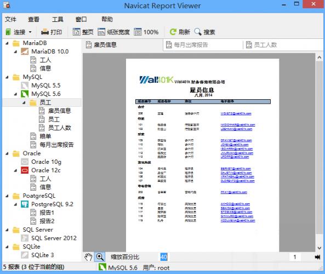Click the Refresh button (刷新)
The image size is (325, 274).
(x=180, y=32)
